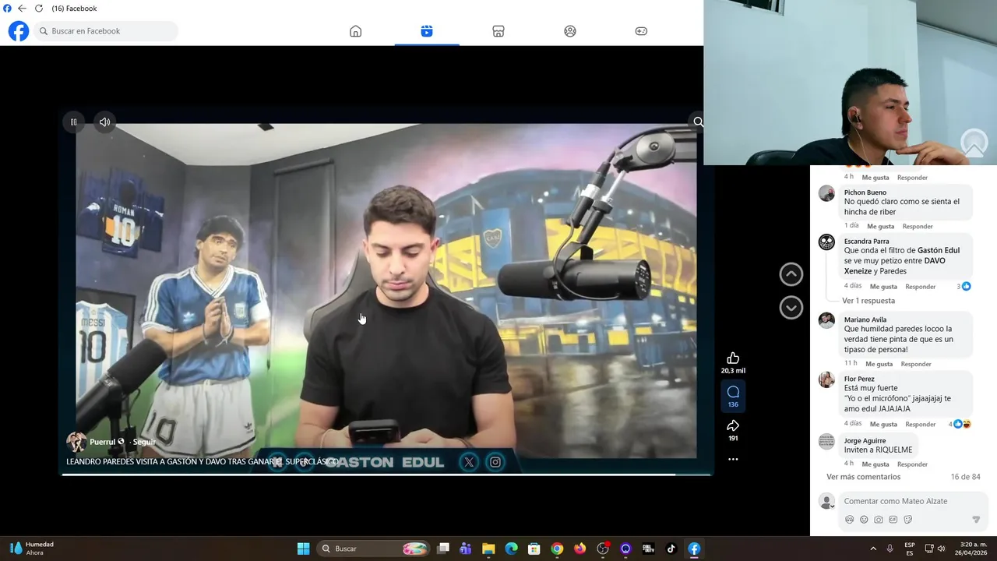Image resolution: width=997 pixels, height=561 pixels.
Task: Open the Gastón Edul mention link
Action: pos(939,250)
